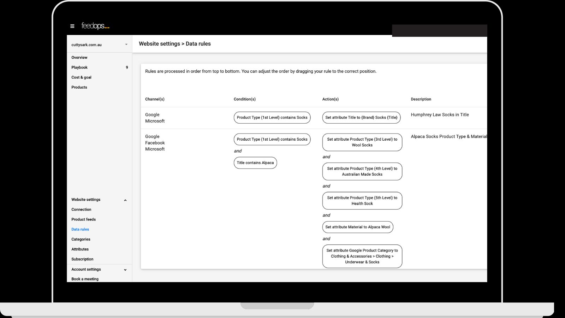Image resolution: width=565 pixels, height=318 pixels.
Task: Go to Attributes settings
Action: click(x=80, y=249)
